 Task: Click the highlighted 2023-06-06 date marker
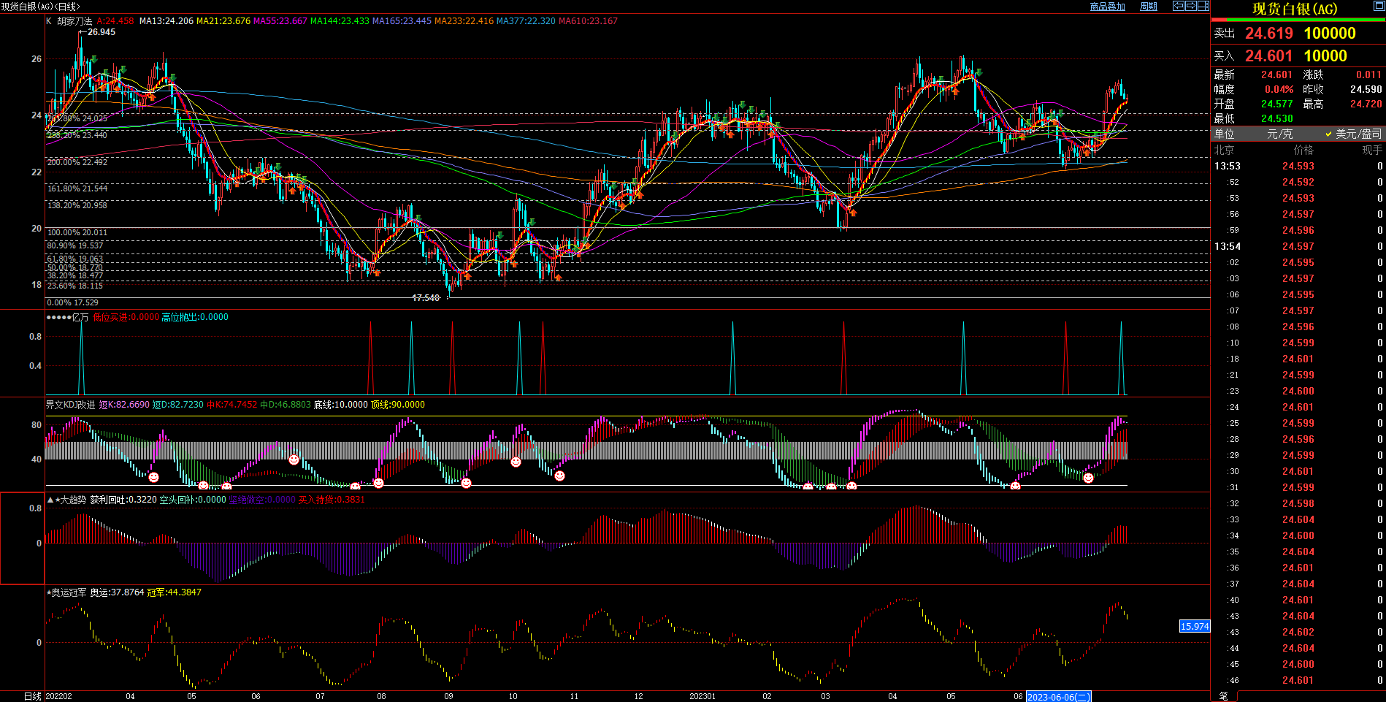coord(1058,697)
